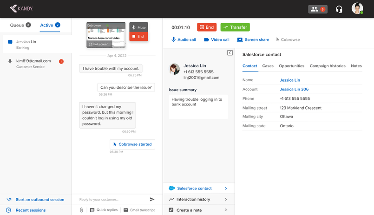Click Jessica Lin's customer avatar photo
The width and height of the screenshot is (374, 215).
tap(174, 69)
